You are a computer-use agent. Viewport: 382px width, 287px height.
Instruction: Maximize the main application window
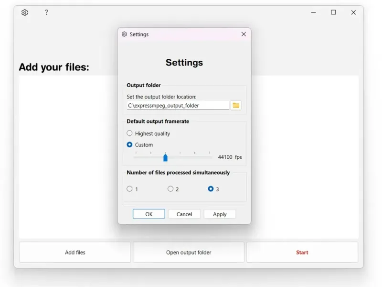click(333, 12)
